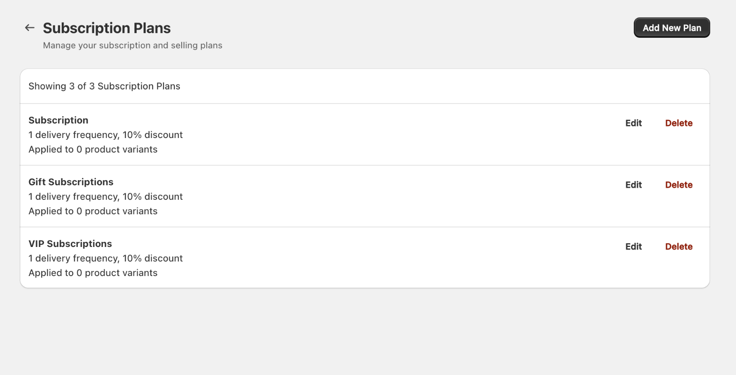Open the Add New Plan button
Screen dimensions: 736x375
click(671, 28)
